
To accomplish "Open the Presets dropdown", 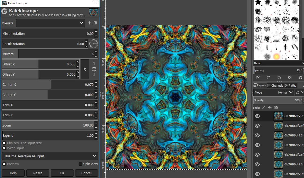I will 50,23.
